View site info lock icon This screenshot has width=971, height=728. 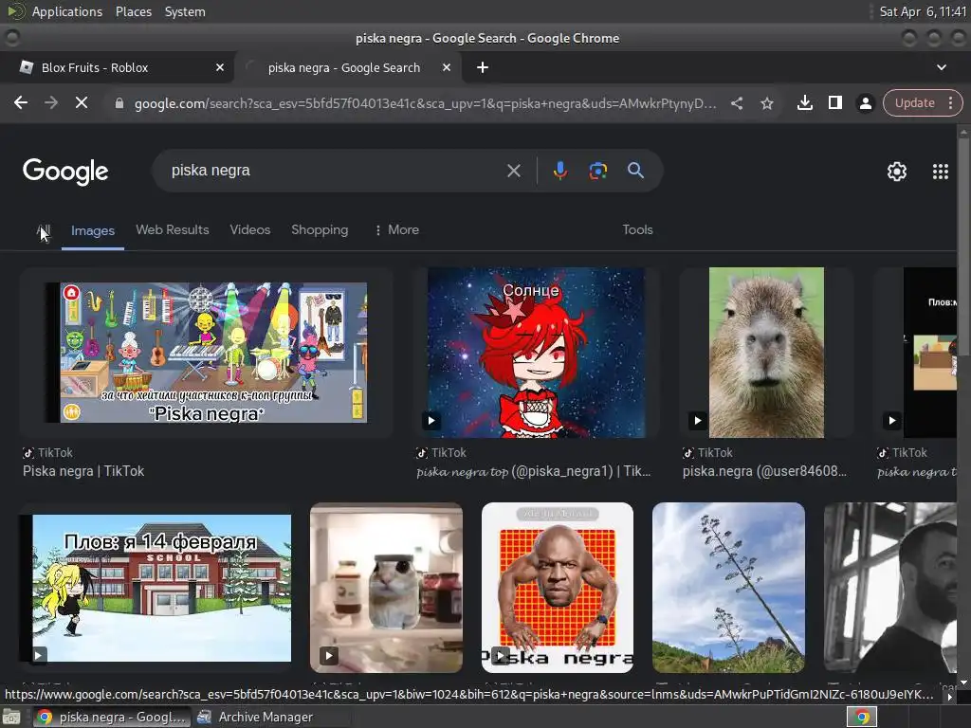click(x=119, y=103)
